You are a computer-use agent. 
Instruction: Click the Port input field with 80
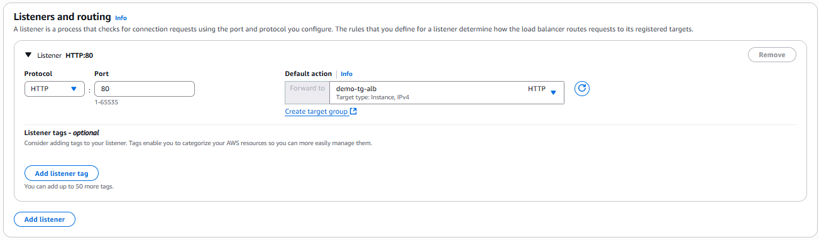point(145,89)
